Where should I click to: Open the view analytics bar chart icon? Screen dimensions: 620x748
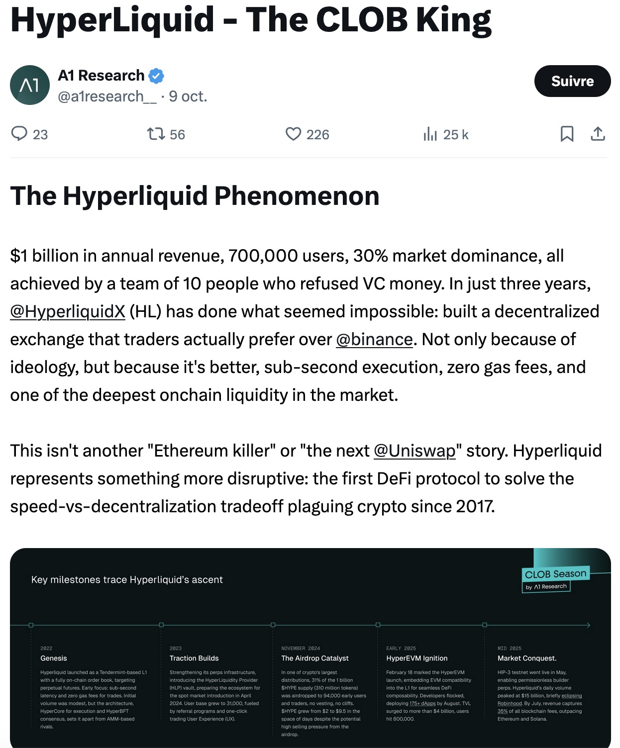coord(430,134)
